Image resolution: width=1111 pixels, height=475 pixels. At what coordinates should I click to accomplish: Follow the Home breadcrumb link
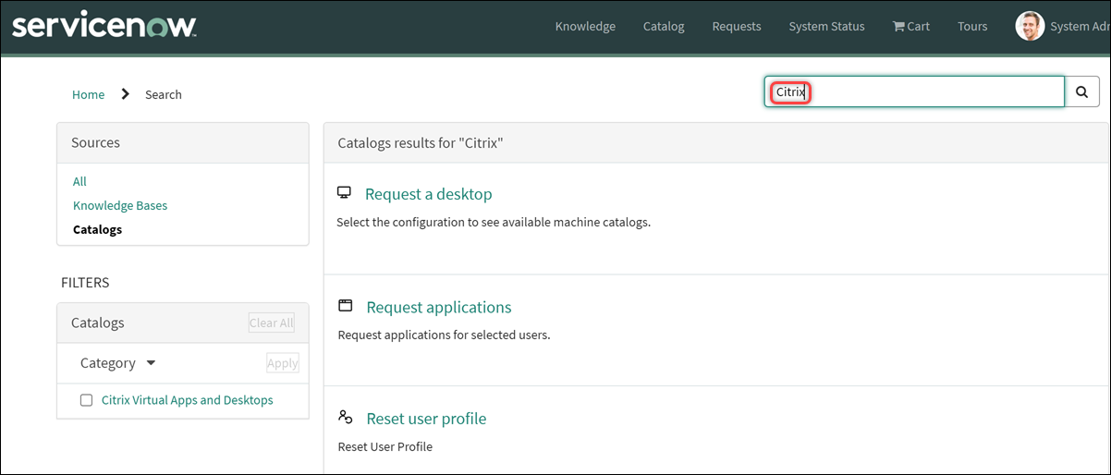pos(88,94)
